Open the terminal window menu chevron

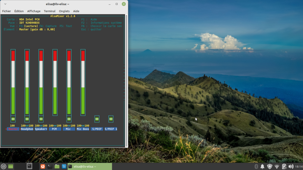point(5,4)
